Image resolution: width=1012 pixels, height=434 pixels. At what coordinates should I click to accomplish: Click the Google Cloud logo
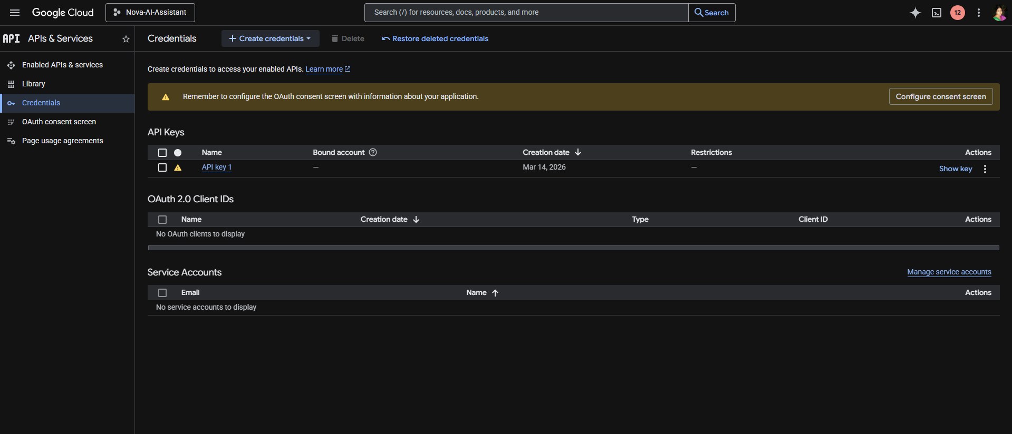point(63,13)
